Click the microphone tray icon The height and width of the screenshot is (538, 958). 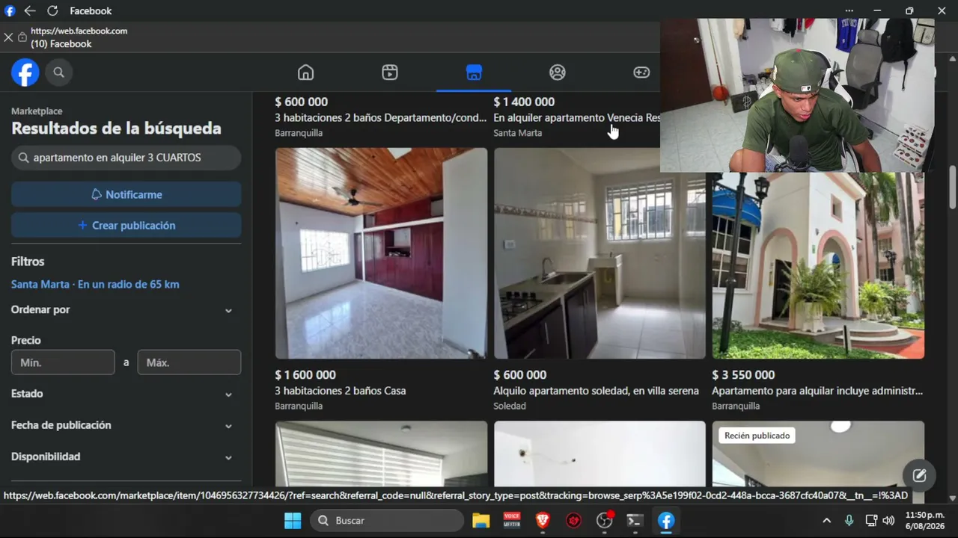849,521
